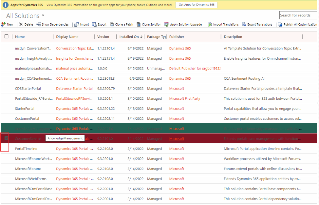Viewport: 319px width, 205px height.
Task: Click the Export Translations icon
Action: coord(244,25)
